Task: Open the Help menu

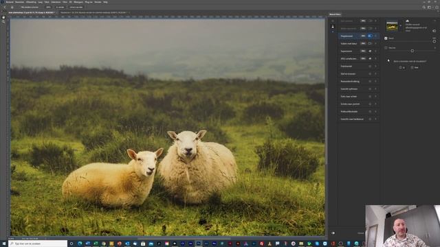Action: click(x=105, y=2)
